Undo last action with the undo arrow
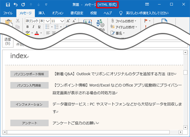This screenshot has height=137, width=190. [16, 5]
